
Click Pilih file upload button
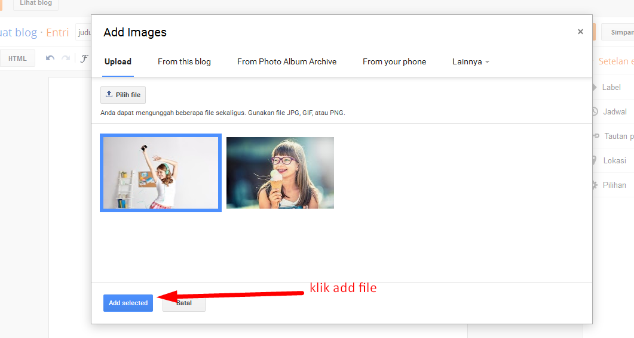point(123,95)
